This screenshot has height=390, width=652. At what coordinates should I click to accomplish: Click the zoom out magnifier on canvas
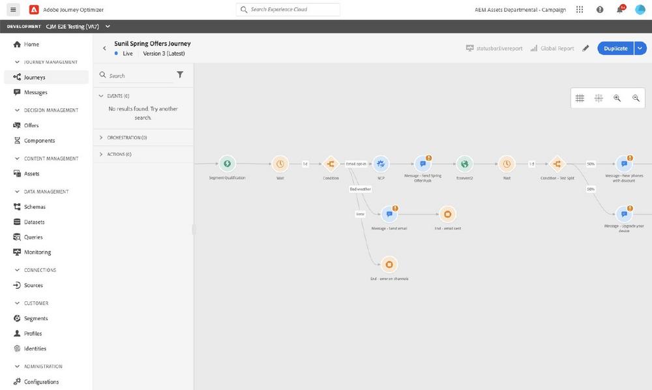coord(636,98)
